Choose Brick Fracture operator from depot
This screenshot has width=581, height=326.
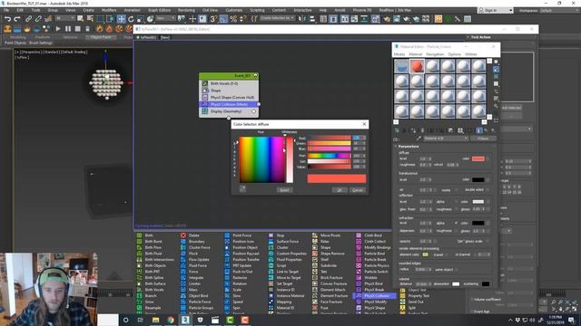click(328, 278)
